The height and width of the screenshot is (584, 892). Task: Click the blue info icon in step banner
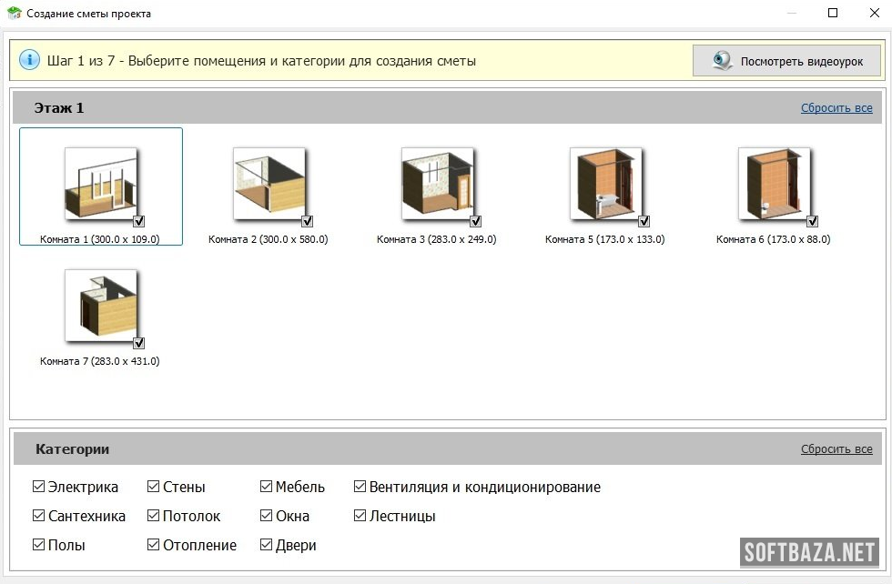pos(29,61)
